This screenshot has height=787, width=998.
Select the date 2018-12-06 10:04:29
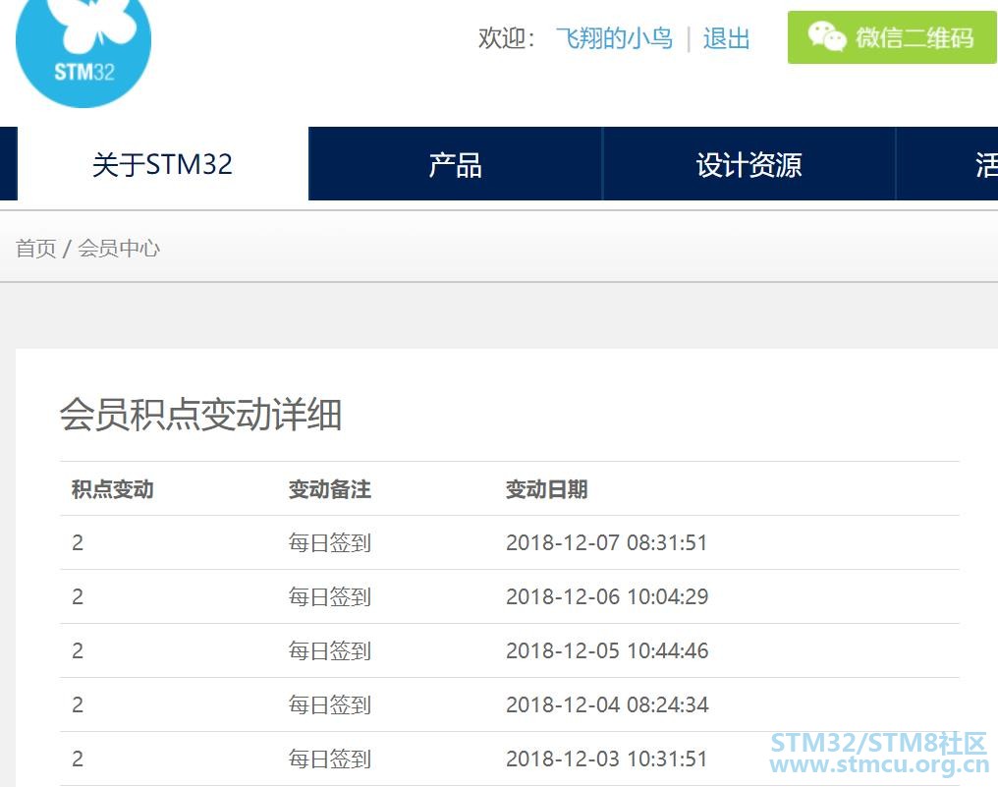[607, 596]
